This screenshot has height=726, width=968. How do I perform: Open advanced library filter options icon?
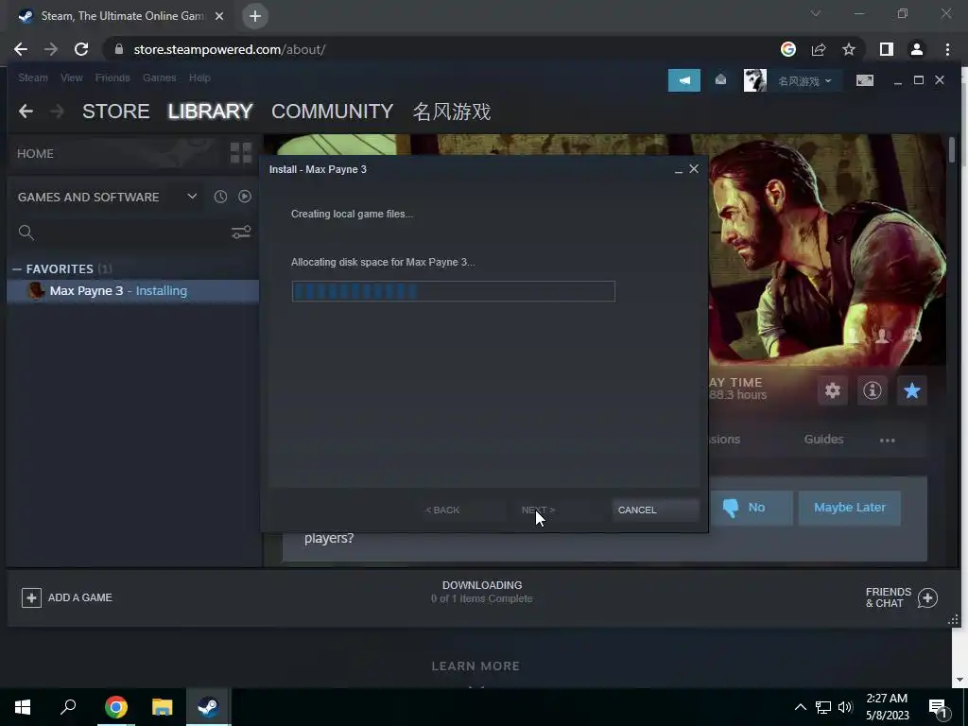coord(241,233)
